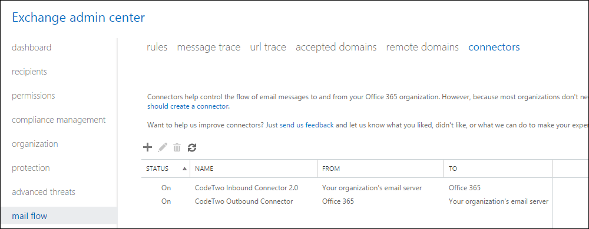The height and width of the screenshot is (229, 589).
Task: Delete connector using trash icon
Action: (177, 148)
